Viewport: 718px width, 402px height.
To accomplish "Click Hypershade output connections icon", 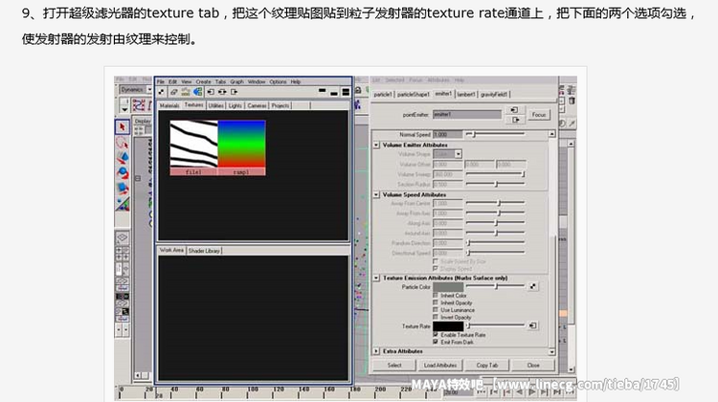I will pos(234,92).
